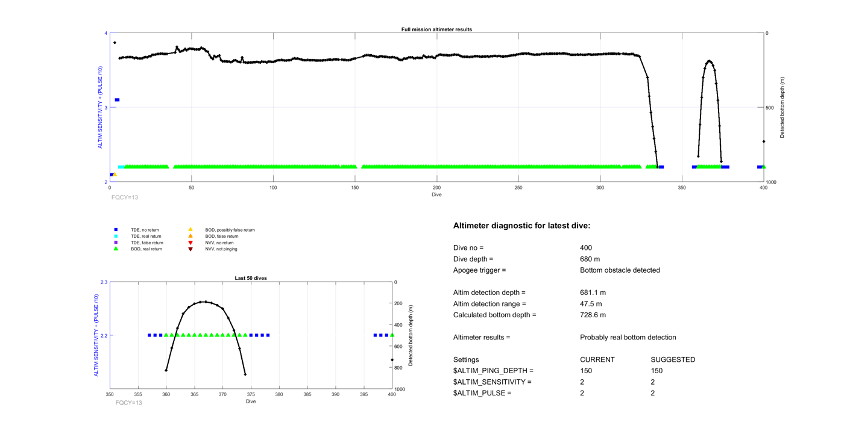Select the black diamond at dive 400 in last 50 dives plot

(x=392, y=361)
